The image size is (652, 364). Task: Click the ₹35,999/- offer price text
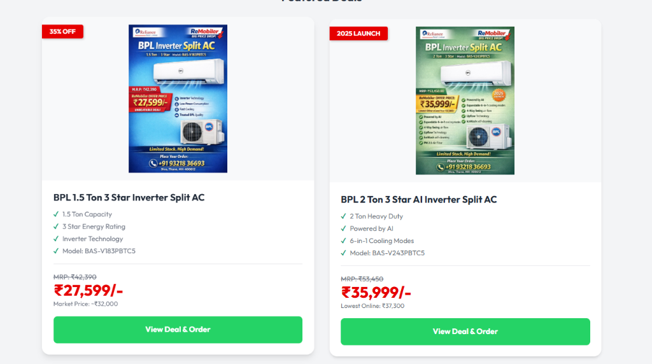(x=376, y=292)
